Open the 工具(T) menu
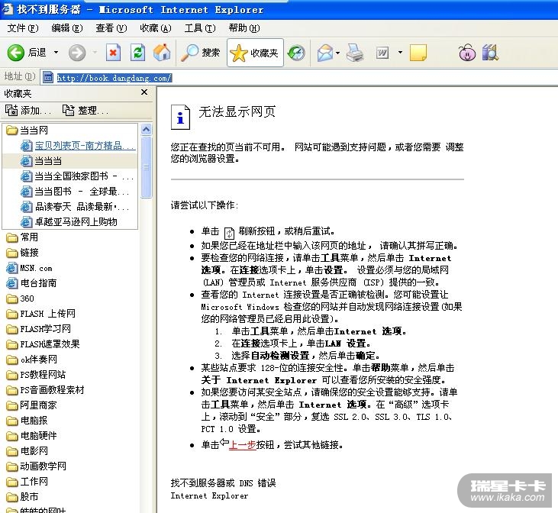 pyautogui.click(x=200, y=28)
